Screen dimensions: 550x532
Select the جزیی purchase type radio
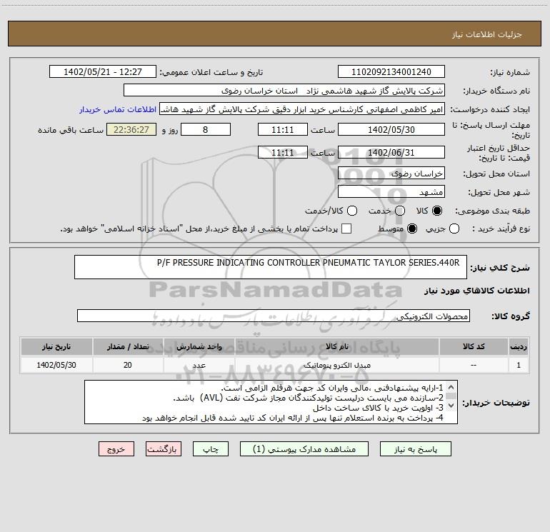[454, 229]
